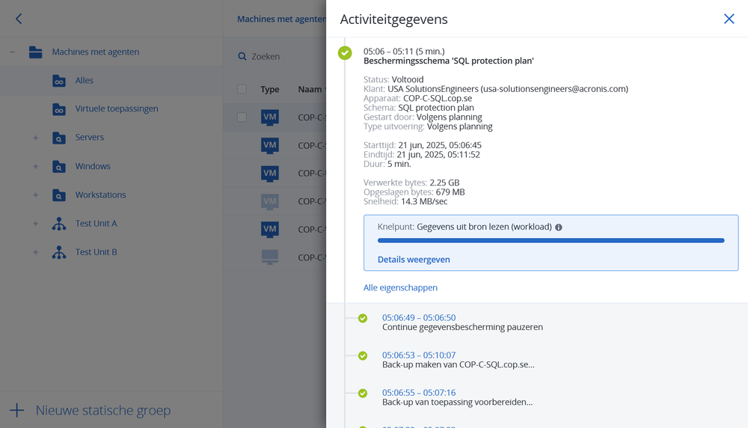Click the Starttijd 21 jun, 2025, 05:06:45 value
This screenshot has width=748, height=428.
click(x=440, y=145)
